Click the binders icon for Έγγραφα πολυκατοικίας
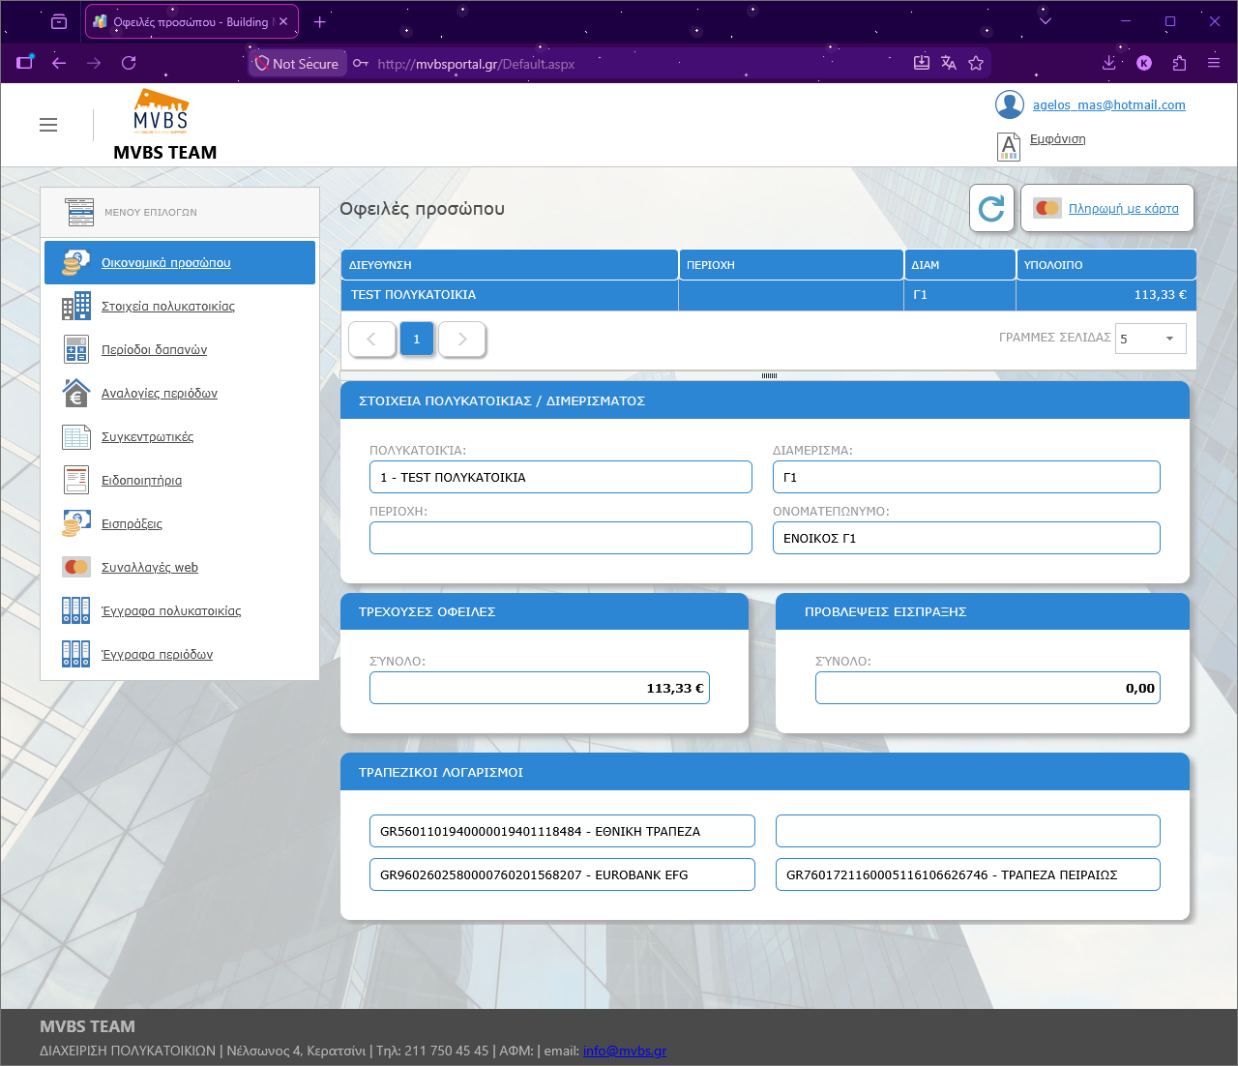 tap(76, 610)
